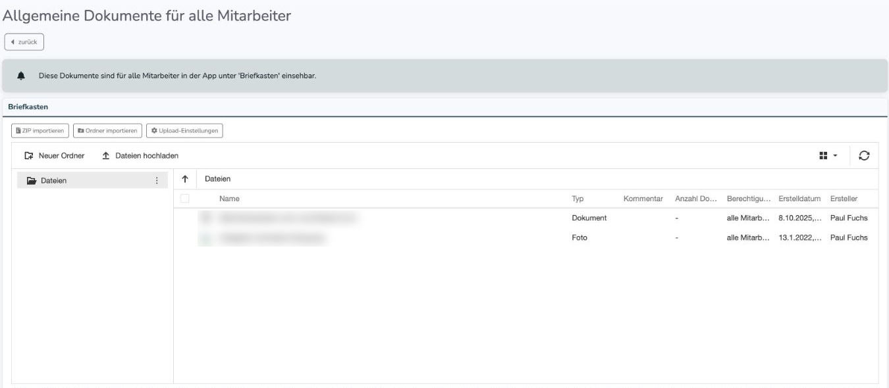Sort files by the Erstelldatum column
The image size is (889, 388).
(799, 199)
